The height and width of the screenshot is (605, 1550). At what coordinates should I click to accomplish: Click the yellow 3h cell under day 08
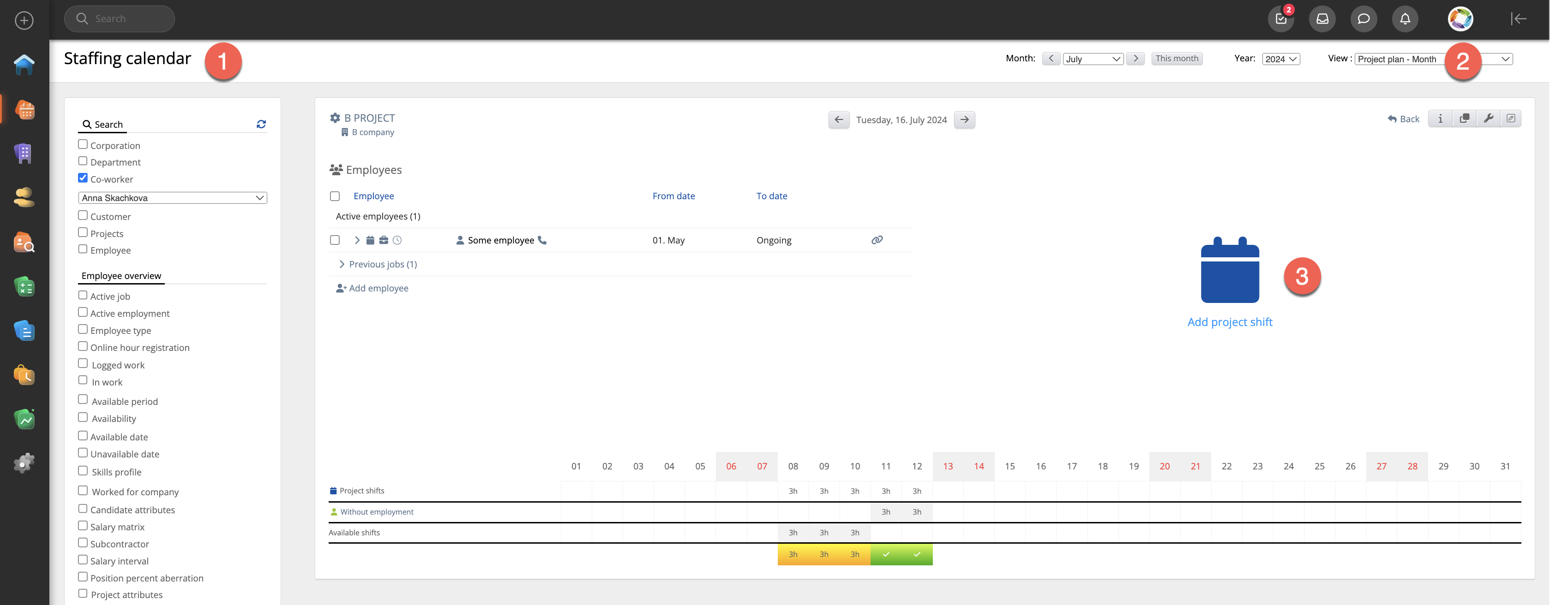click(x=793, y=554)
